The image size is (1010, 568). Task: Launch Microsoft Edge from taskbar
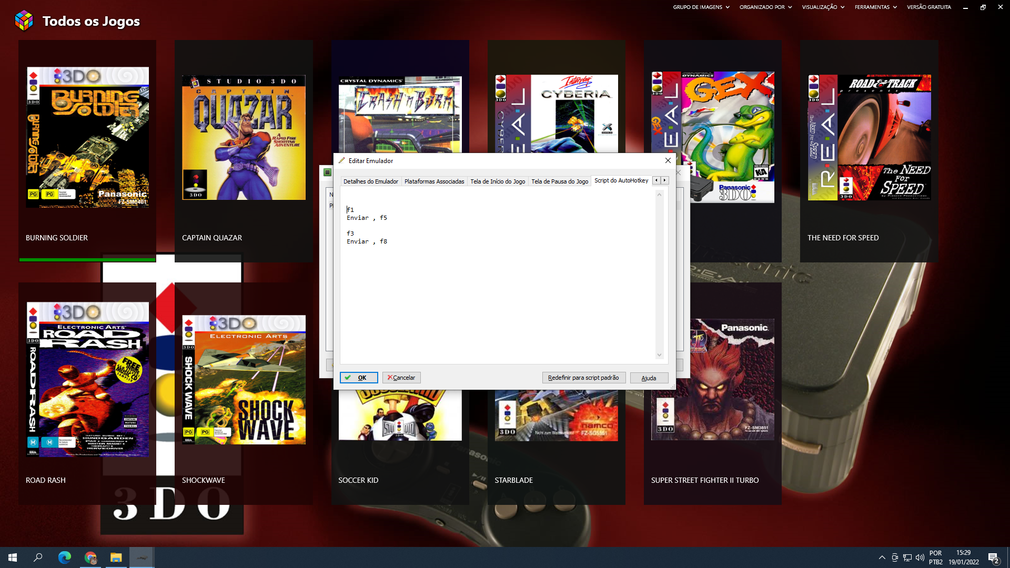64,557
